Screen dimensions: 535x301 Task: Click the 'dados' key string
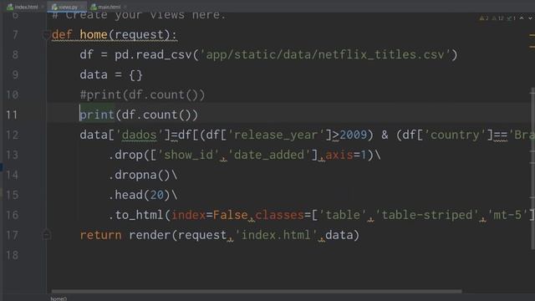click(139, 135)
